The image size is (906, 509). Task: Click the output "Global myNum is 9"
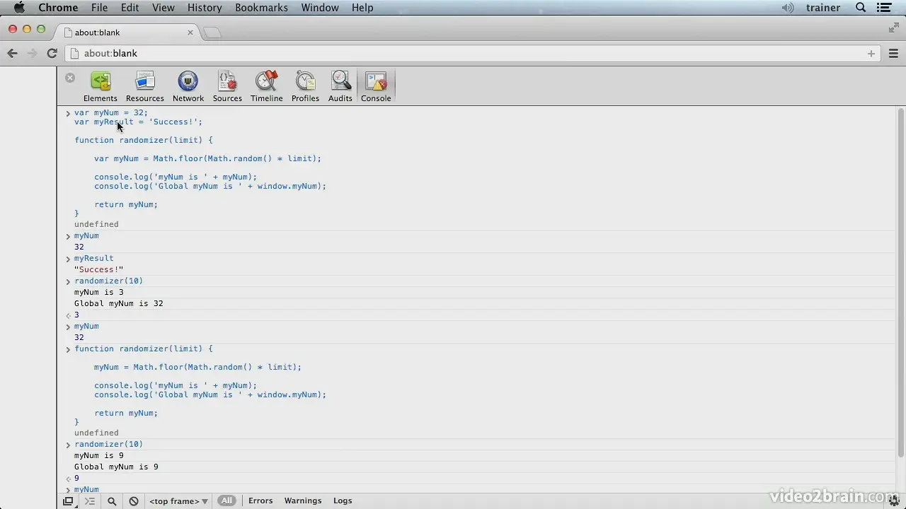116,467
